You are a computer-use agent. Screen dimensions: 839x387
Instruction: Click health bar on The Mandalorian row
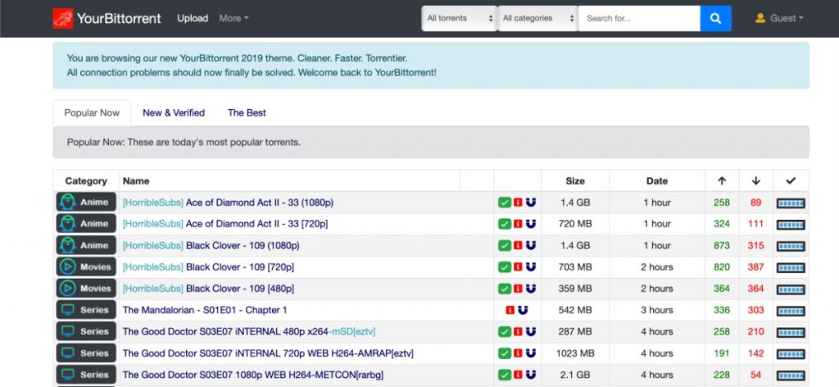pos(791,311)
